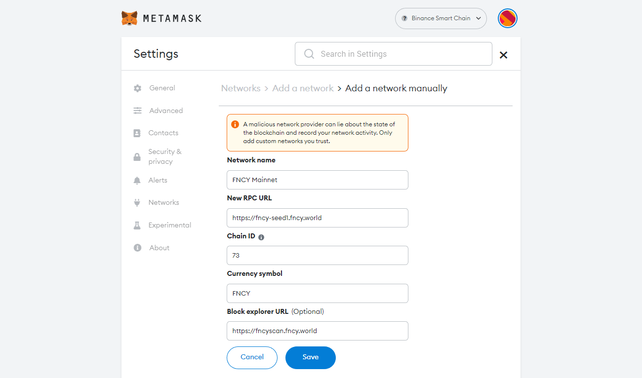The height and width of the screenshot is (378, 642).
Task: Click the Experimental flask icon
Action: (137, 226)
